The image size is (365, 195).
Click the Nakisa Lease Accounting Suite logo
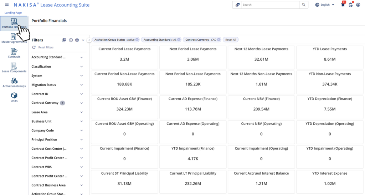click(x=51, y=5)
